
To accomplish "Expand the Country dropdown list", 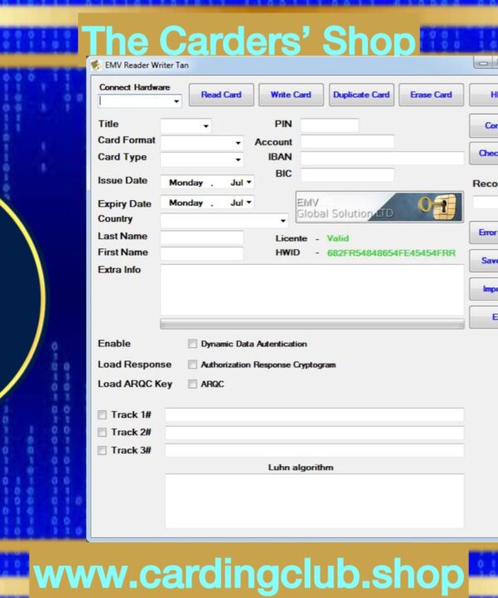I will click(283, 221).
